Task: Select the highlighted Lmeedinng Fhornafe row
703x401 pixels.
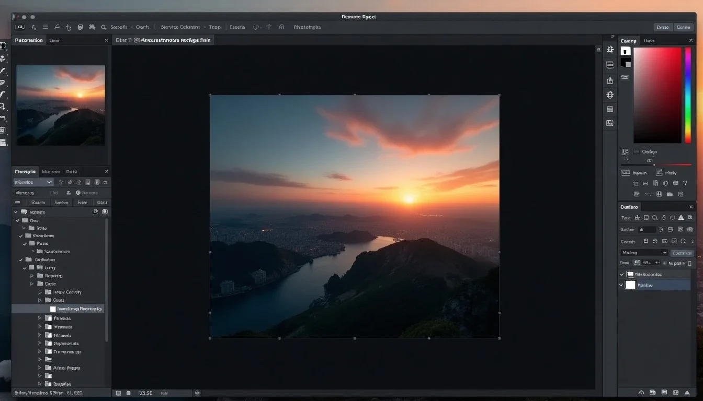Action: click(58, 309)
